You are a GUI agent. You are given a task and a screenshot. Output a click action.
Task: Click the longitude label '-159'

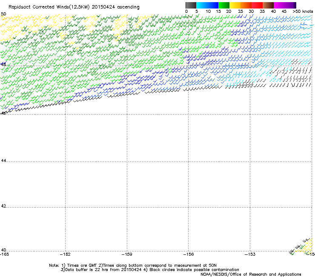coord(127,254)
